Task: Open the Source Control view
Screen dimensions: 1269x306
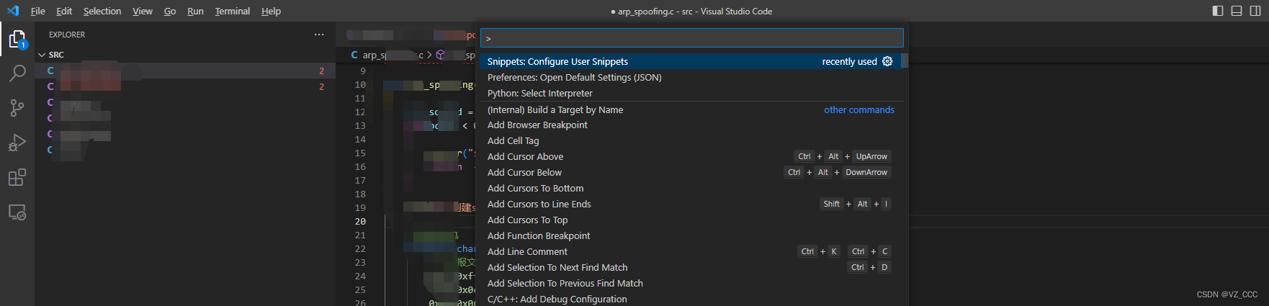Action: click(17, 108)
